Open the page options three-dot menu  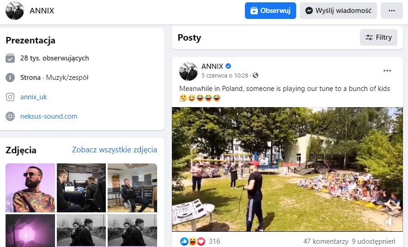(391, 11)
